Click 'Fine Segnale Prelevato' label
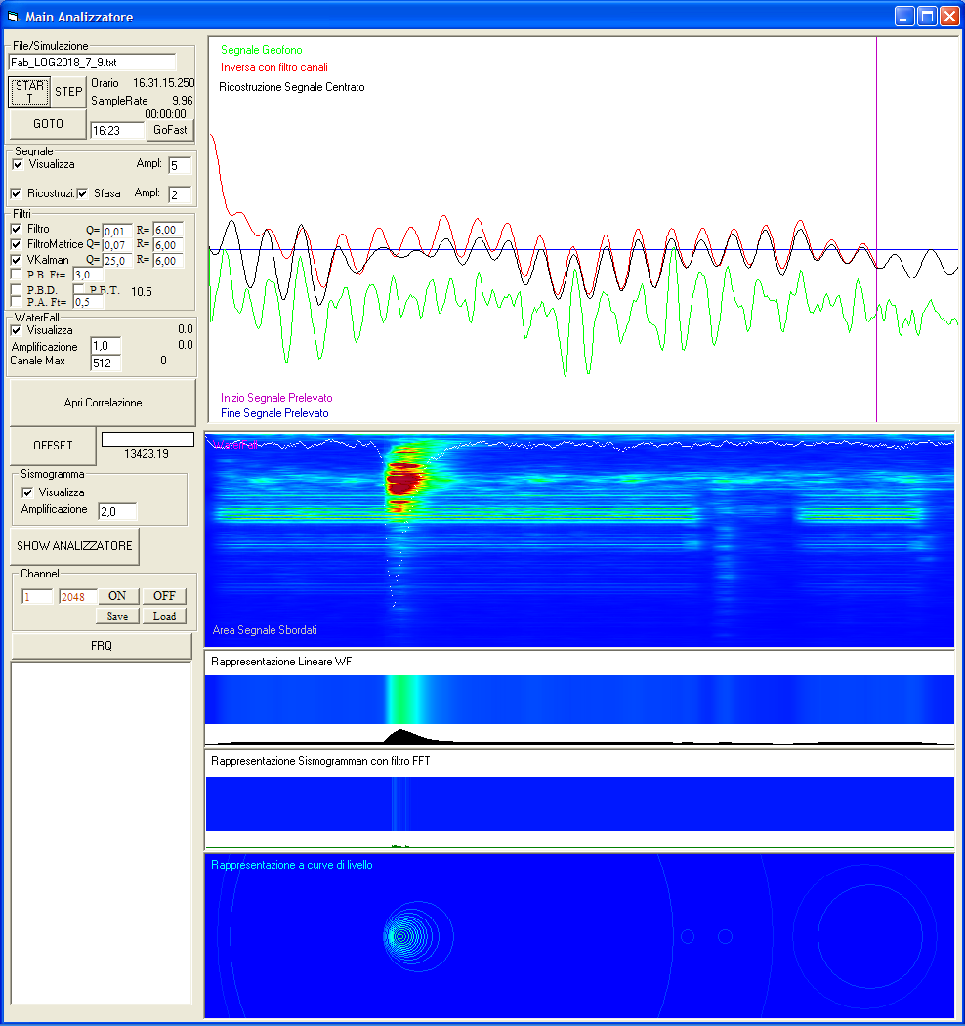The image size is (965, 1026). 274,413
